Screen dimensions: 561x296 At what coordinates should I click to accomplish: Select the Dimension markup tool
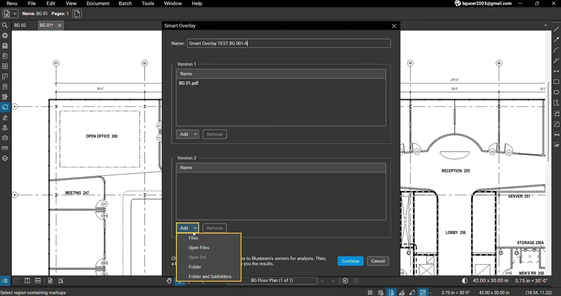point(556,71)
